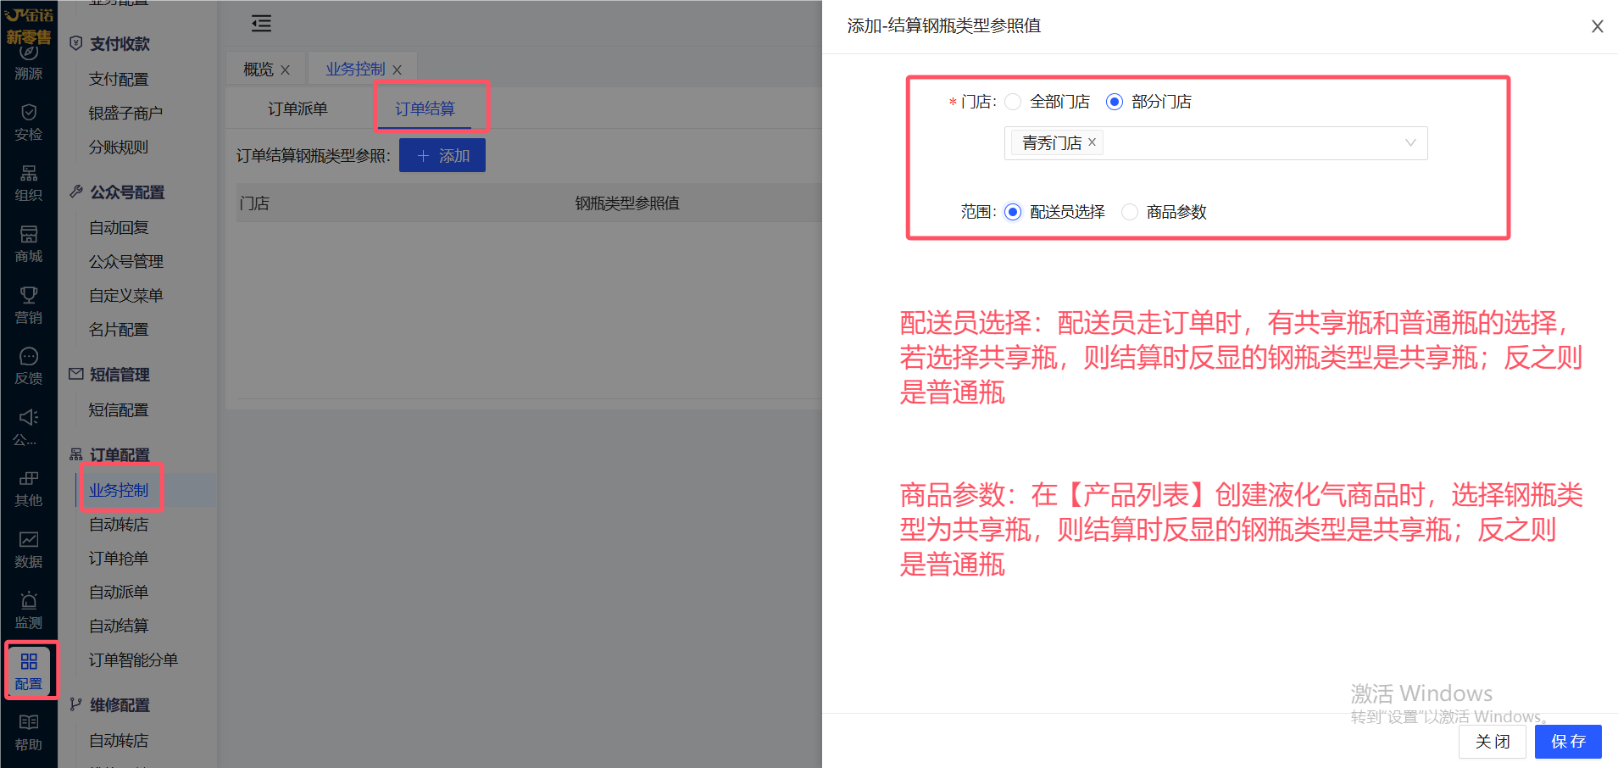Image resolution: width=1618 pixels, height=768 pixels.
Task: Open the 反馈 feedback sidebar icon
Action: (x=28, y=366)
